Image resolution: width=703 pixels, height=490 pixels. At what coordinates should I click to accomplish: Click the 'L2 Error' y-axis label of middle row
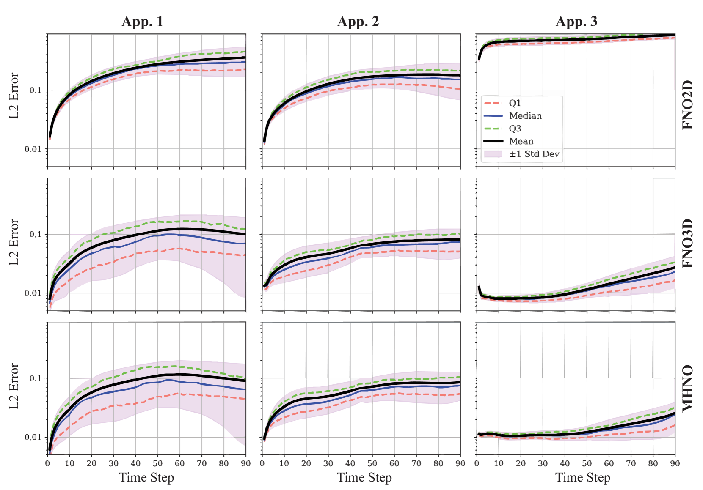pos(14,242)
